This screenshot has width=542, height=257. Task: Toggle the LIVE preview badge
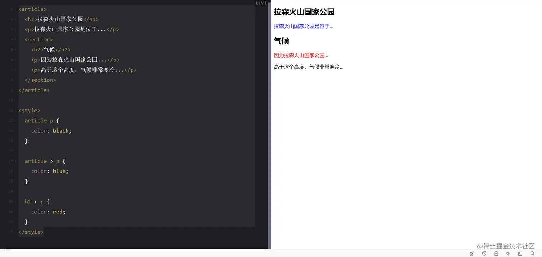261,3
